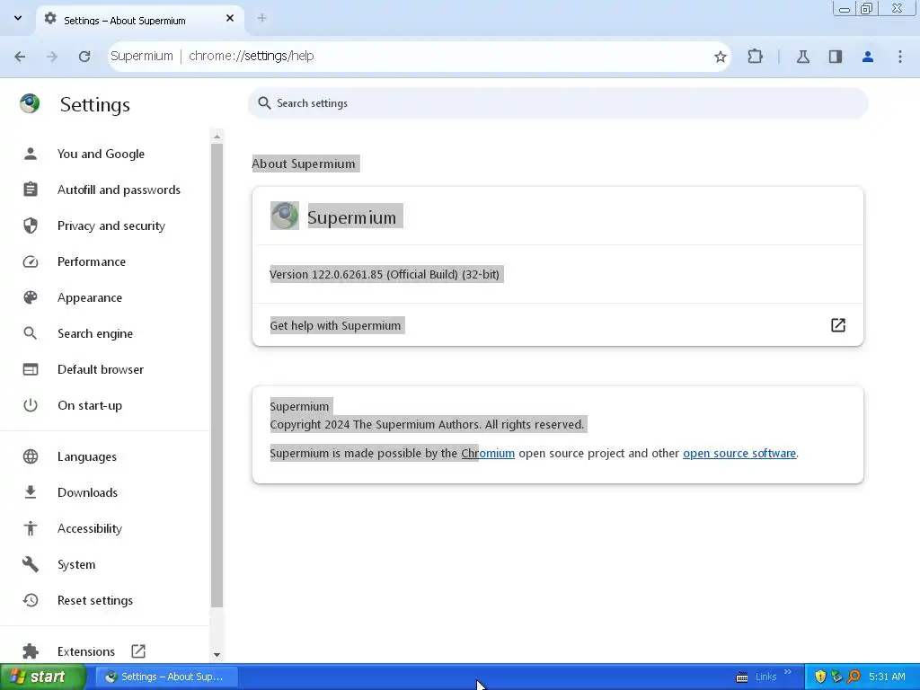This screenshot has width=920, height=690.
Task: Click the security shield tray icon
Action: pos(820,677)
